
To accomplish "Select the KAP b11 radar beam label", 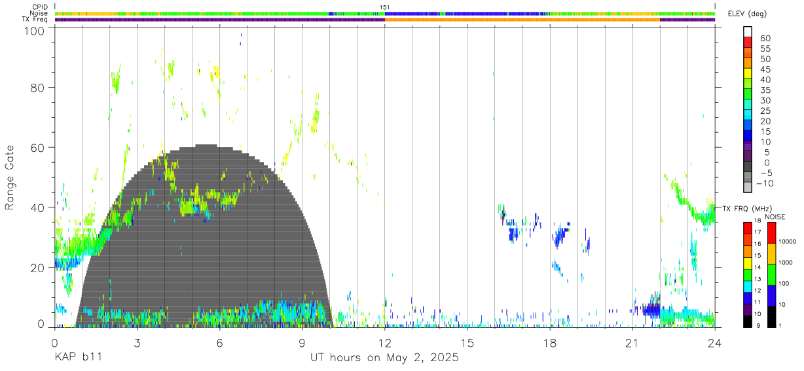I will tap(78, 357).
